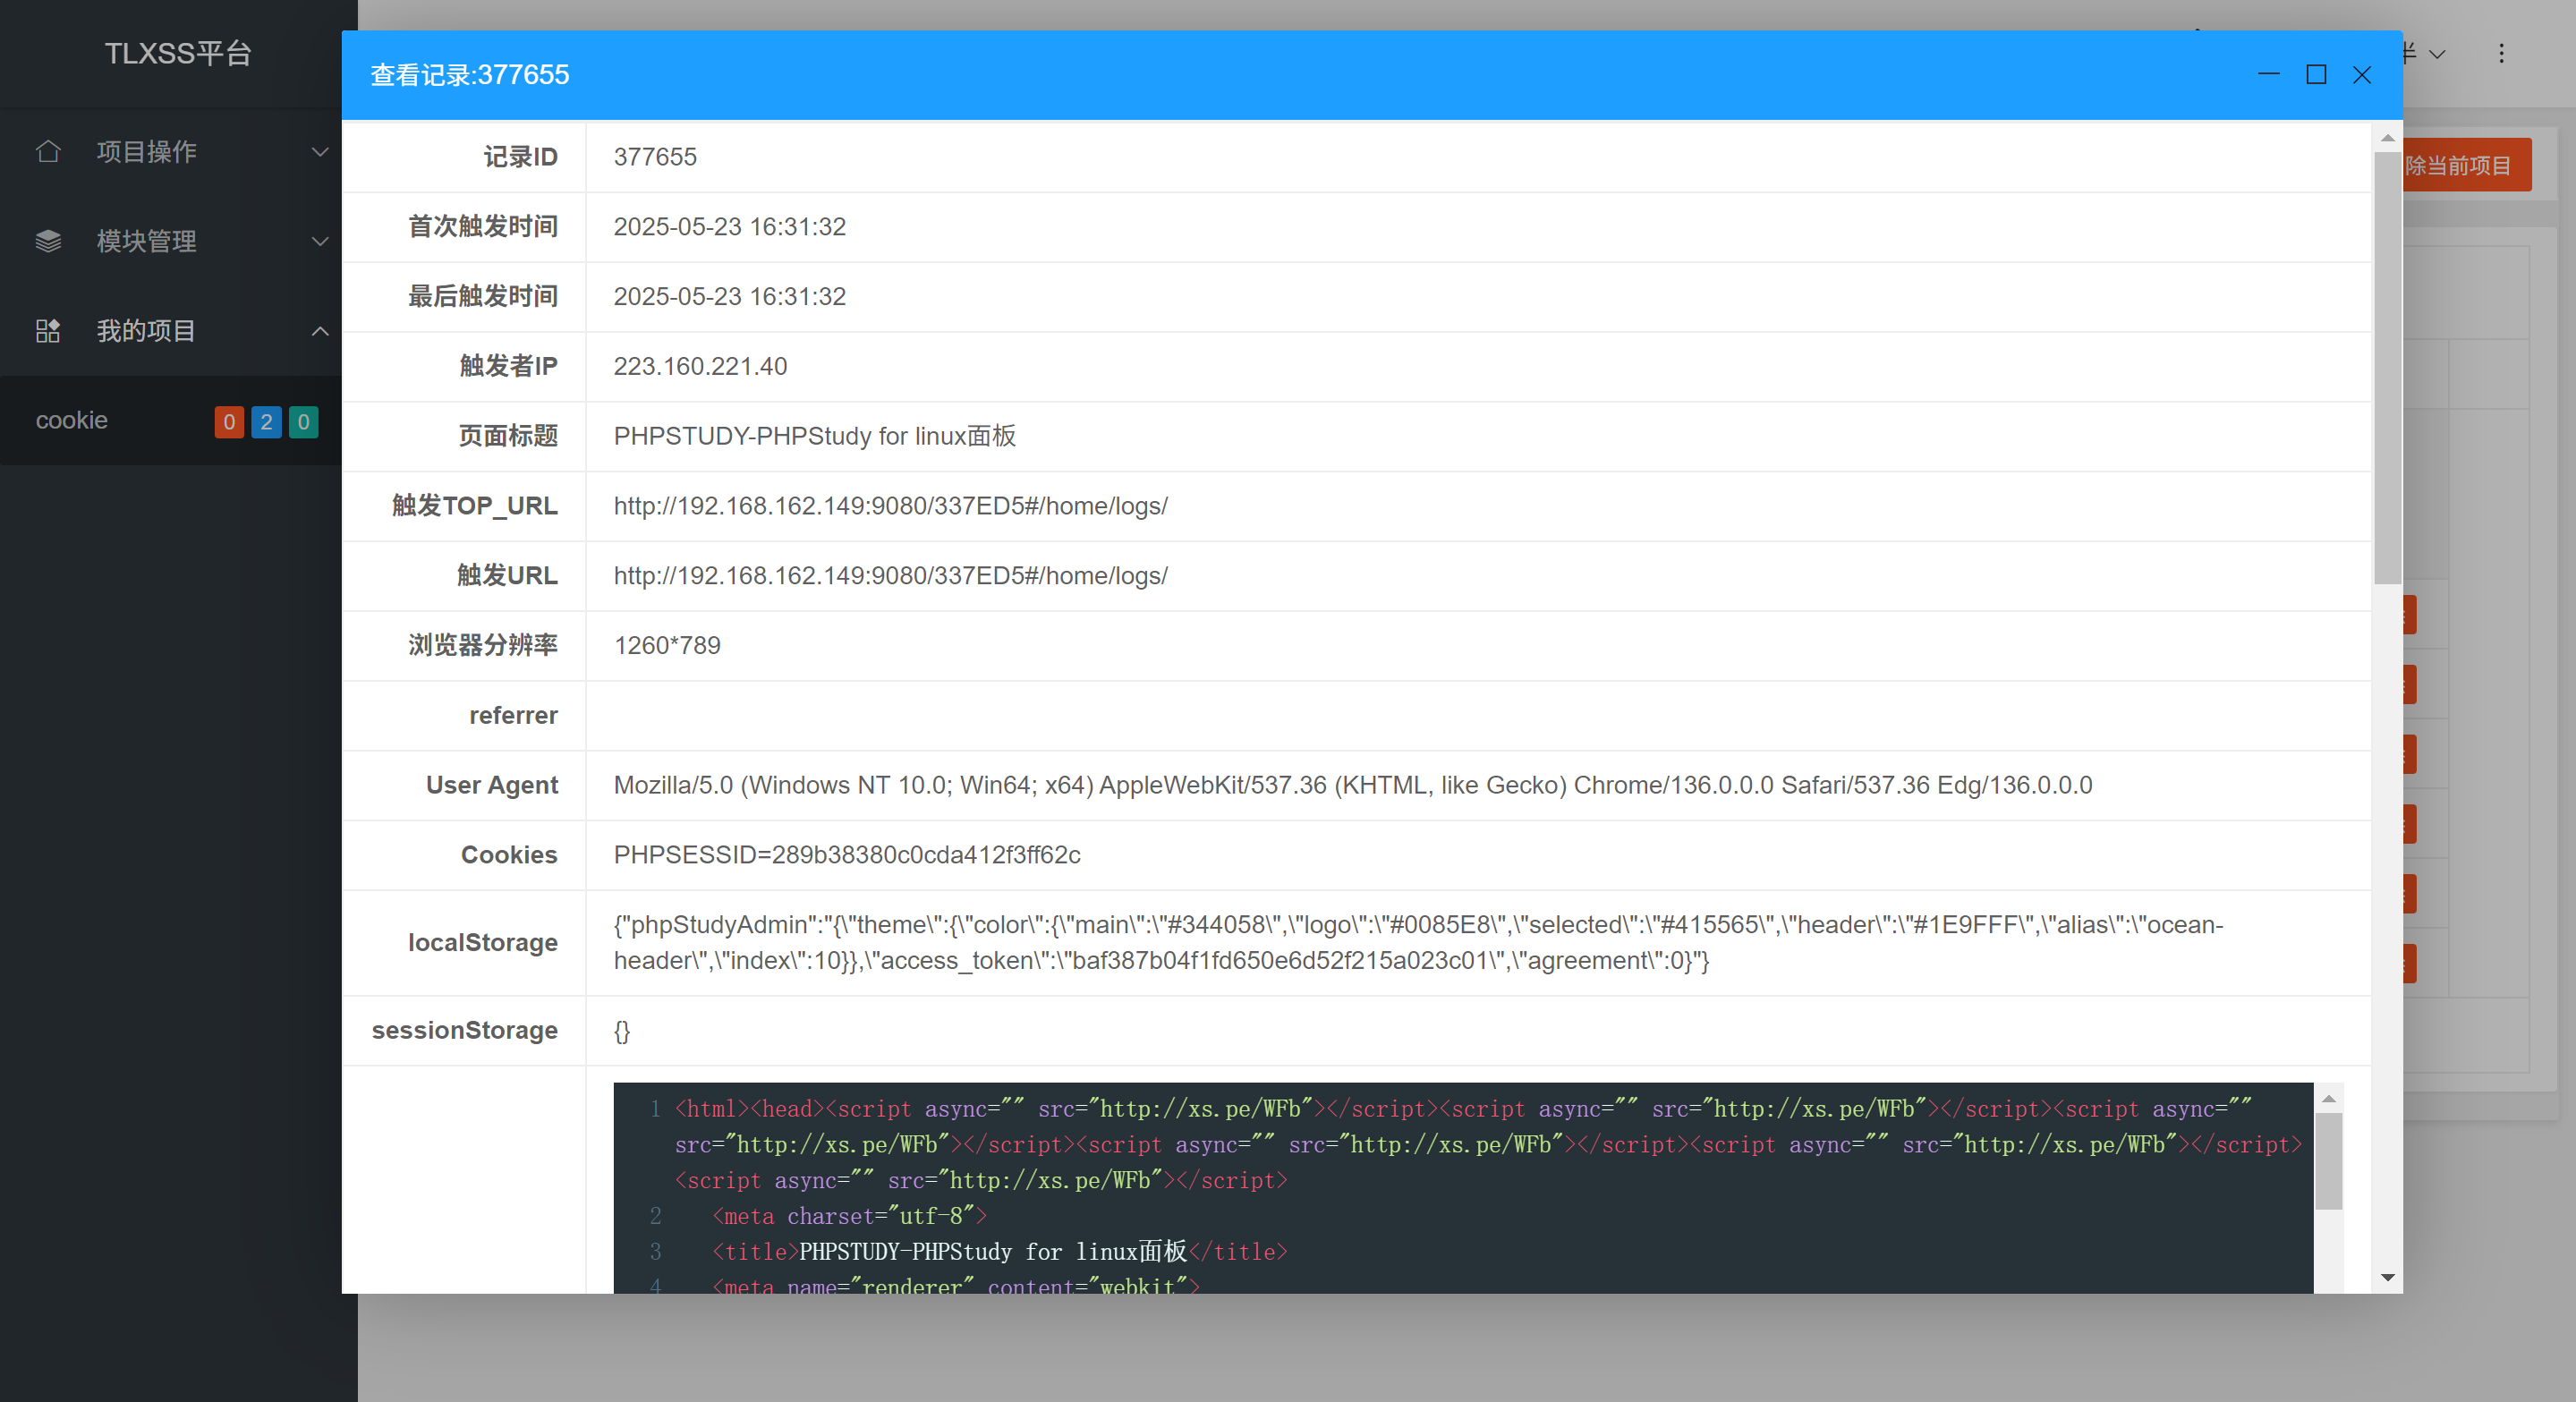
Task: Close the 查看记录 dialog
Action: [x=2362, y=75]
